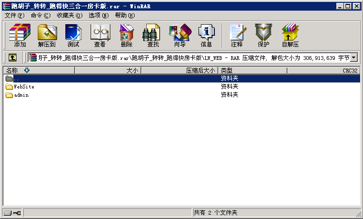Run the 测试 (Test) archive tool
Screen dimensions: 363x219
pos(73,35)
